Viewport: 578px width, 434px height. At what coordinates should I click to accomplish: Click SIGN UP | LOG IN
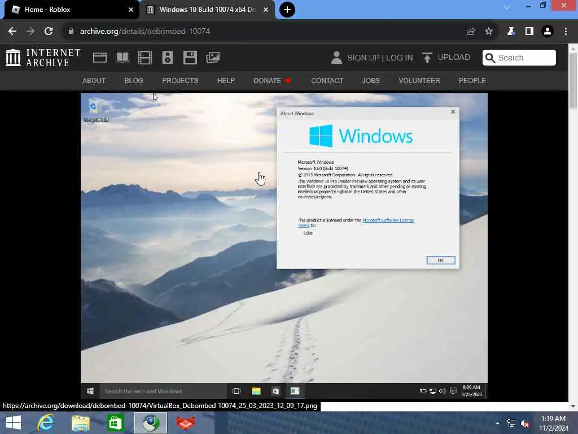click(x=380, y=58)
